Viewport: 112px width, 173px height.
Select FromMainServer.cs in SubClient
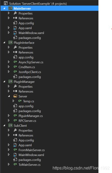(32, 150)
